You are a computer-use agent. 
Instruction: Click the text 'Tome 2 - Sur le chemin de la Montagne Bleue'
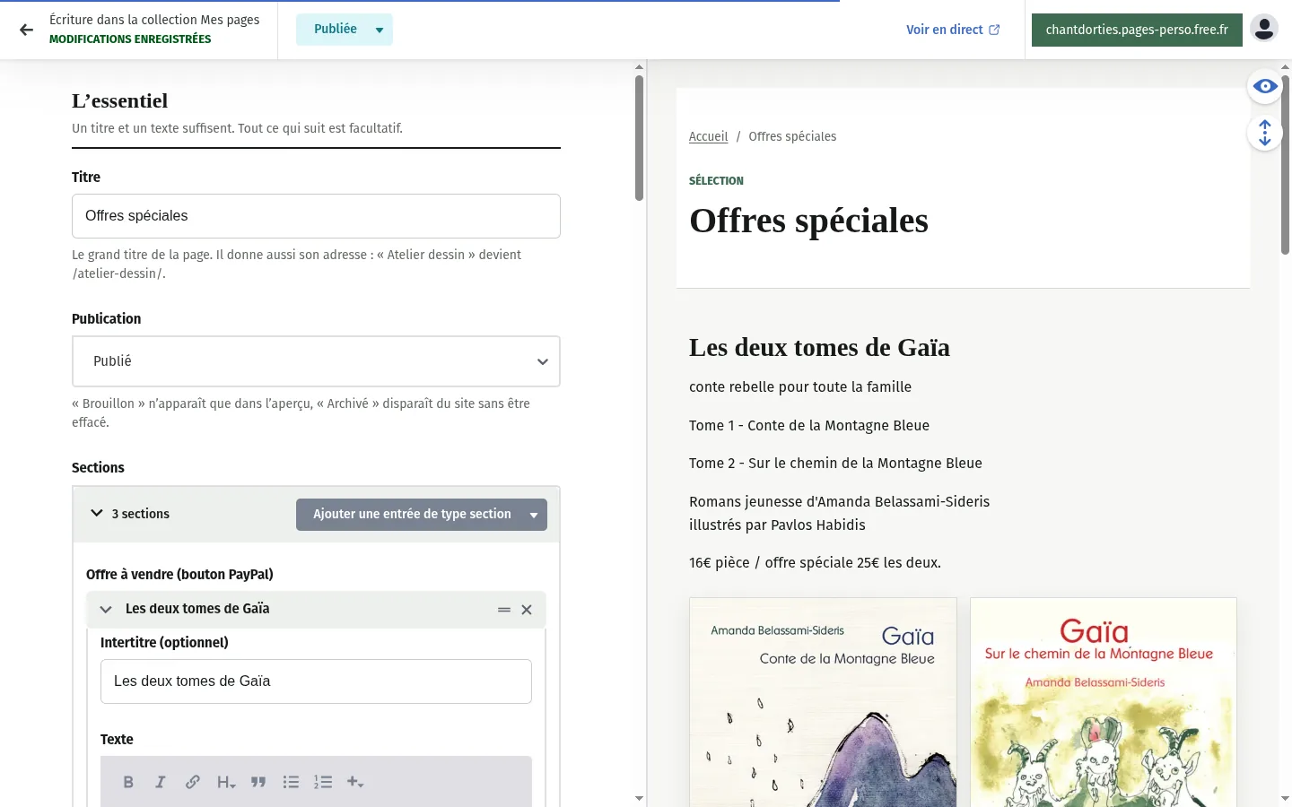click(835, 464)
